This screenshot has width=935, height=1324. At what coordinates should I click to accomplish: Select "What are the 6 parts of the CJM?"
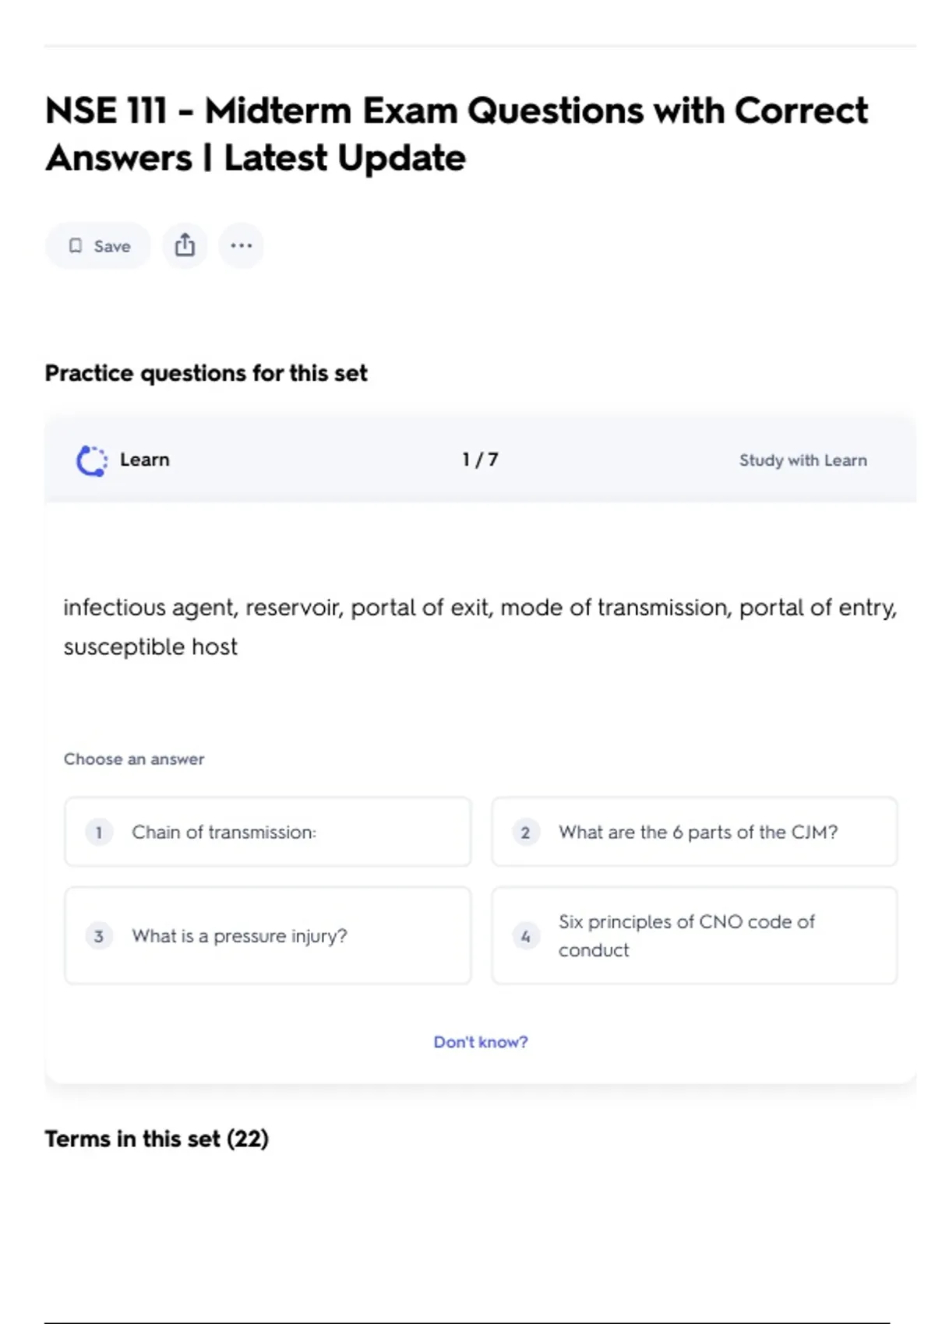[697, 833]
